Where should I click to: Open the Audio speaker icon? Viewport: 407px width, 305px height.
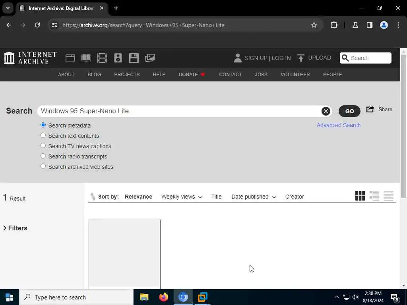pos(118,58)
